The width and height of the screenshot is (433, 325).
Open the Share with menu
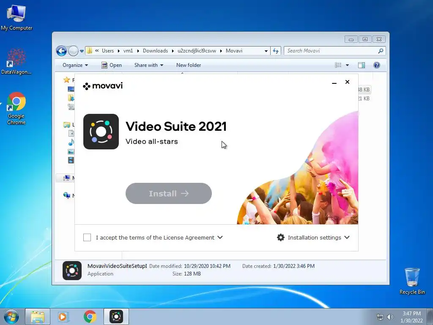click(x=148, y=65)
